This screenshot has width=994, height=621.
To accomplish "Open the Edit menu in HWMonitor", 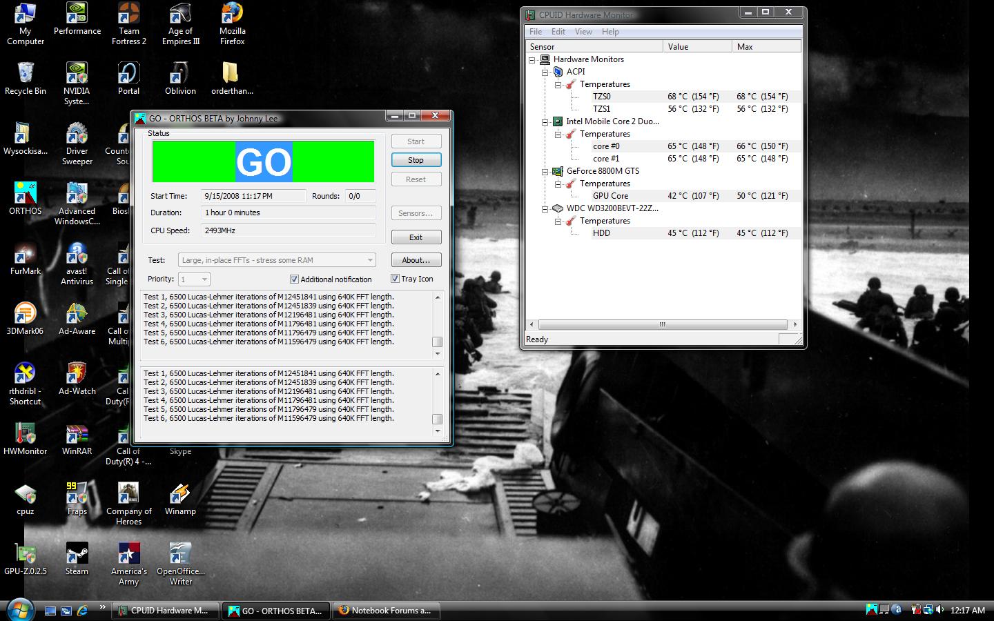I will pos(558,32).
